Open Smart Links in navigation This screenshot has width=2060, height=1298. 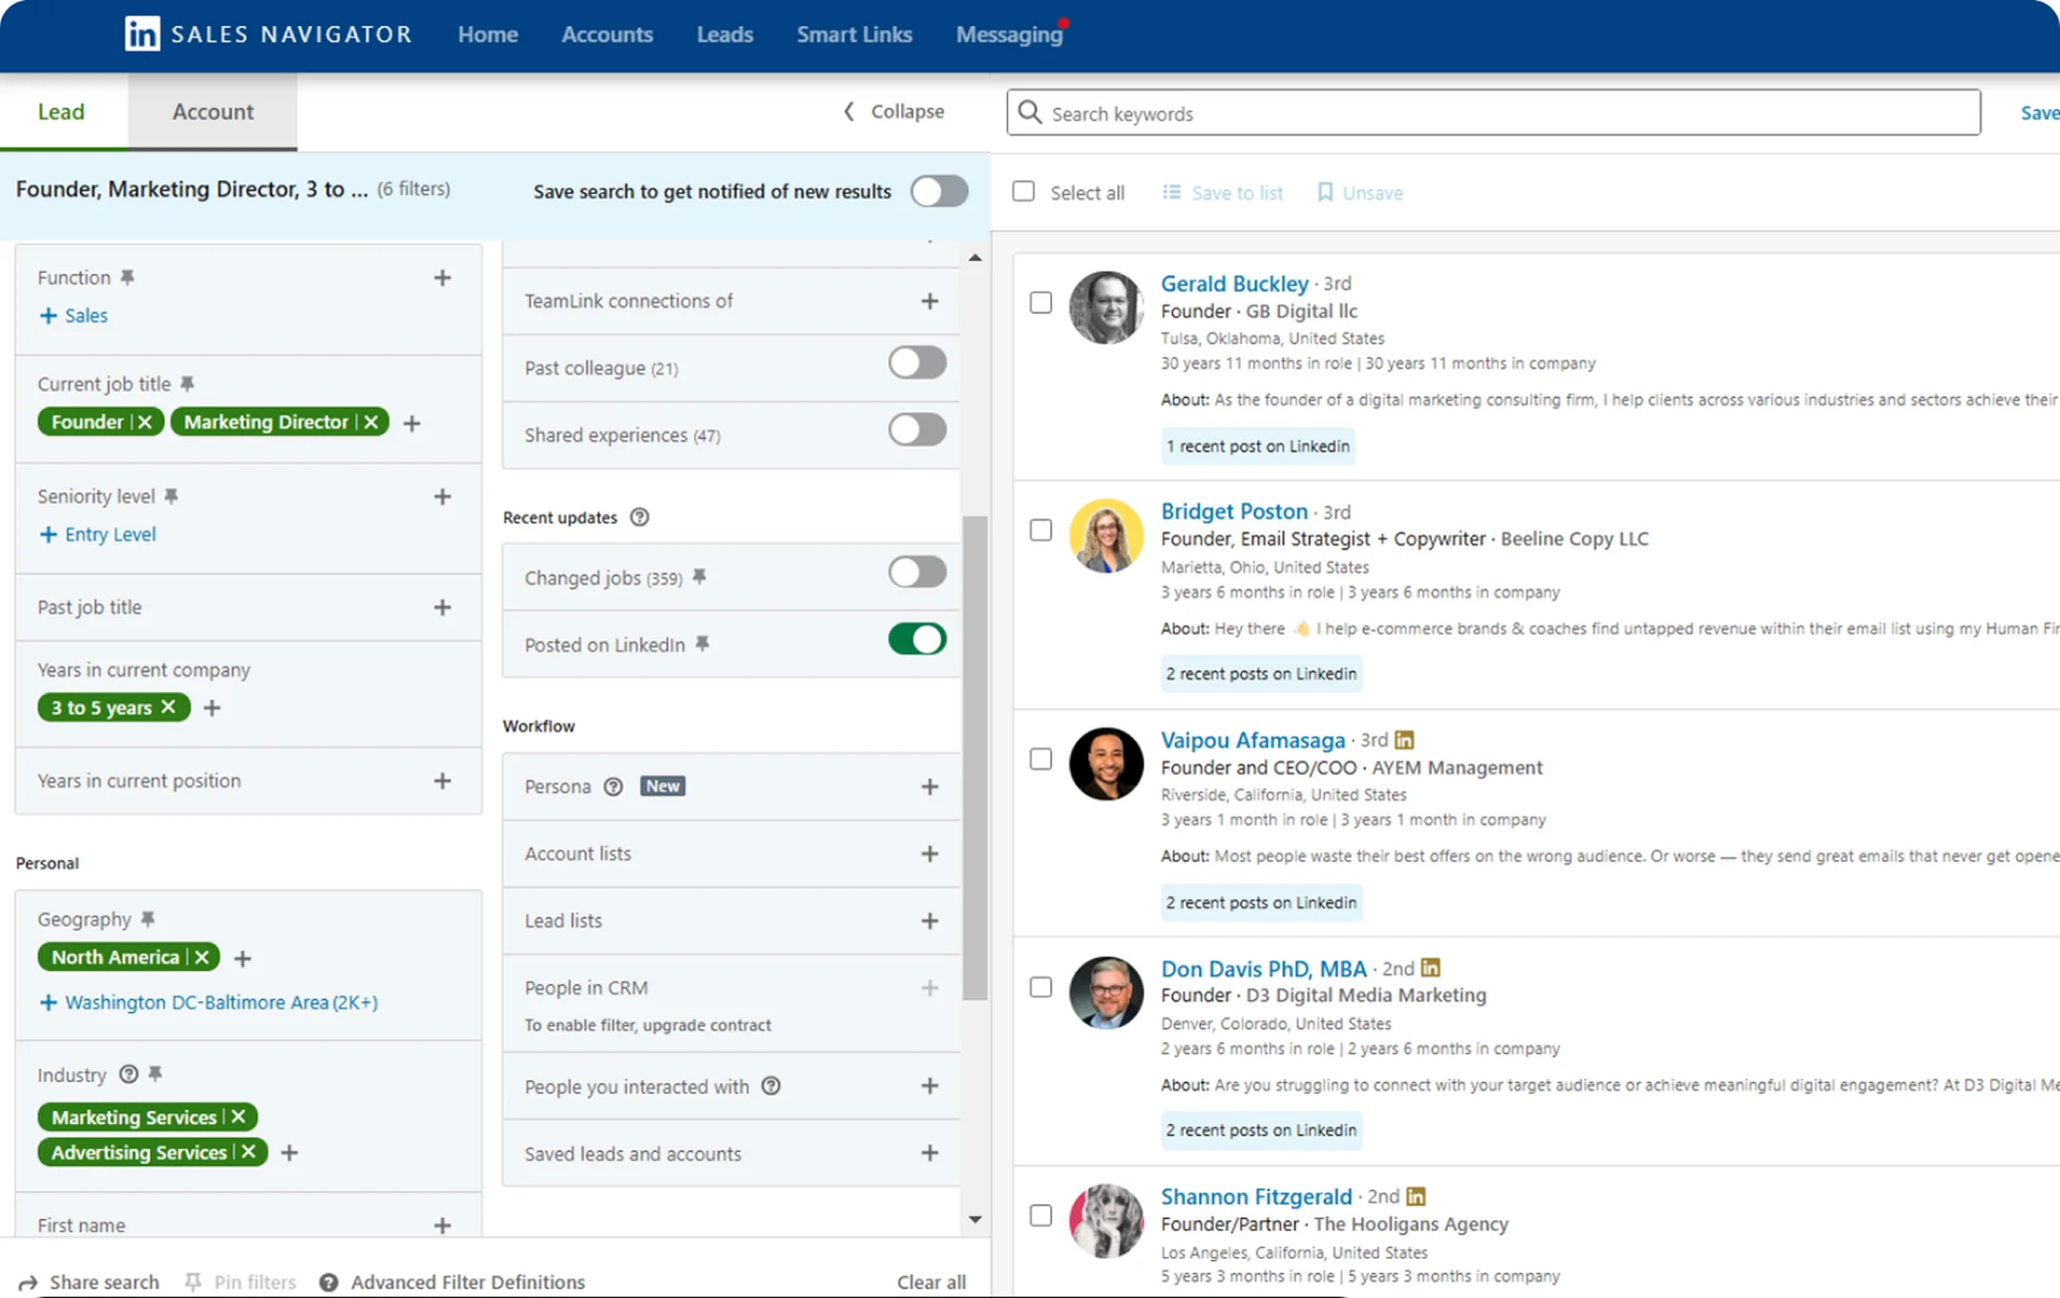point(854,34)
